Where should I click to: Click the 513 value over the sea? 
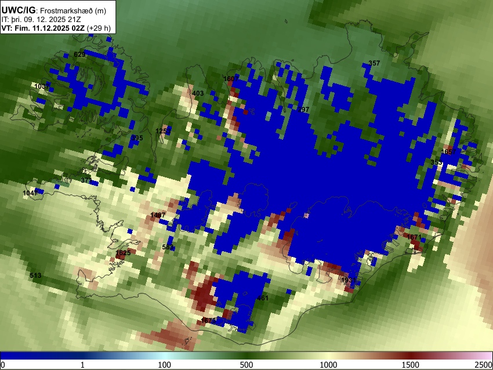[x=35, y=275]
